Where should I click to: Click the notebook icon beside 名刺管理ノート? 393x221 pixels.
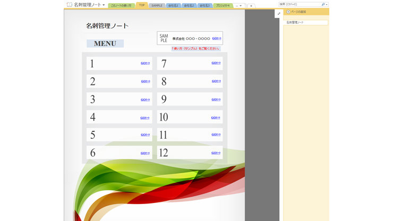(x=70, y=5)
